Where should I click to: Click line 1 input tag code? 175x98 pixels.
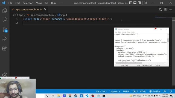(x=68, y=19)
